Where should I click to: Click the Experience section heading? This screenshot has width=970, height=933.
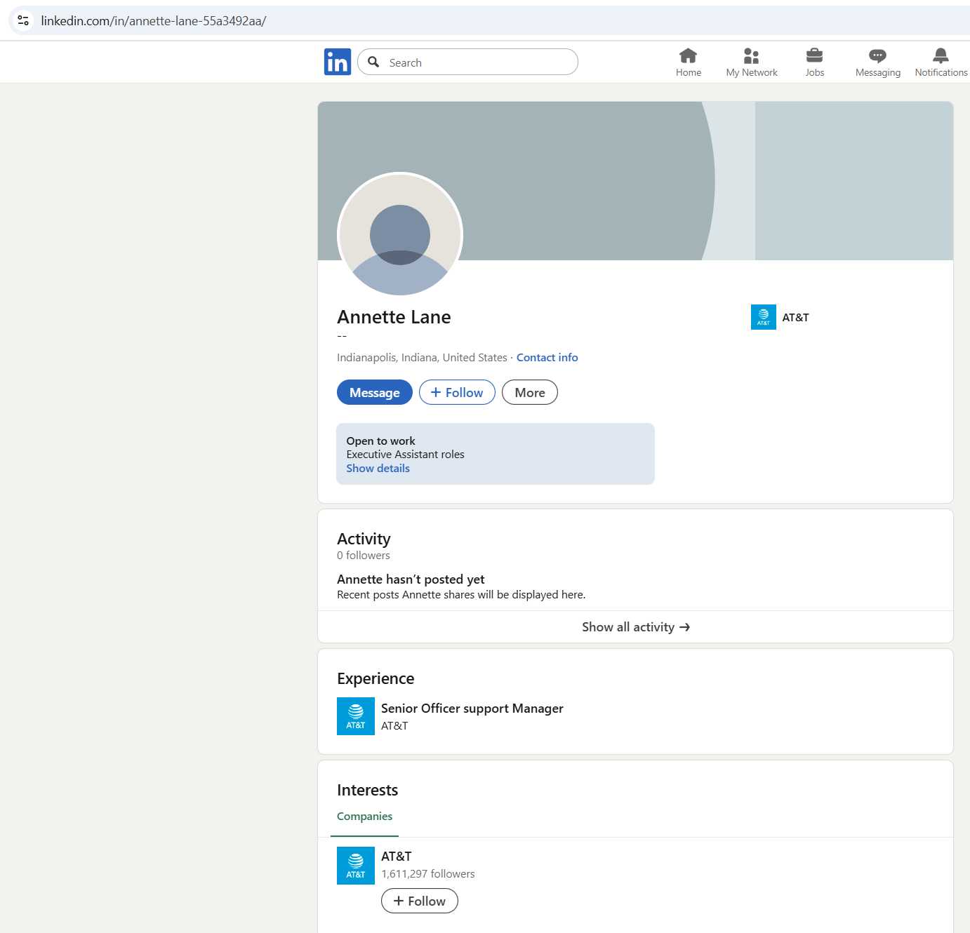point(376,678)
